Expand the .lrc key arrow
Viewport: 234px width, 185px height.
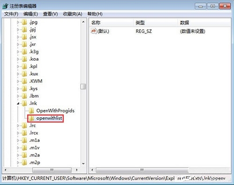pyautogui.click(x=18, y=126)
